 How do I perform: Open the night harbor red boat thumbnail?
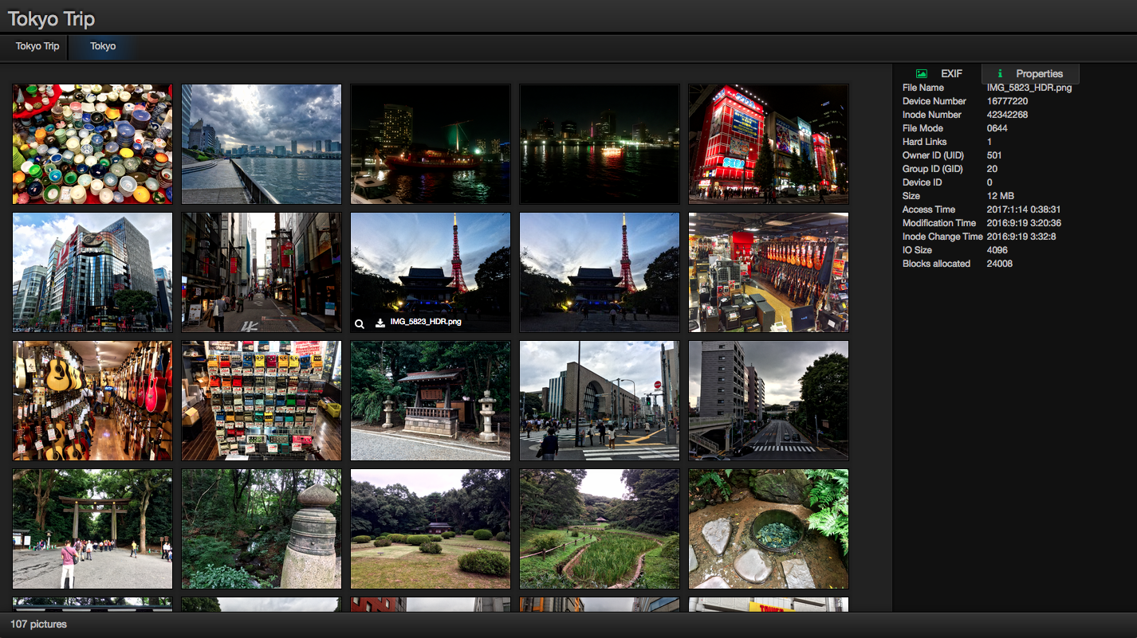pos(431,144)
